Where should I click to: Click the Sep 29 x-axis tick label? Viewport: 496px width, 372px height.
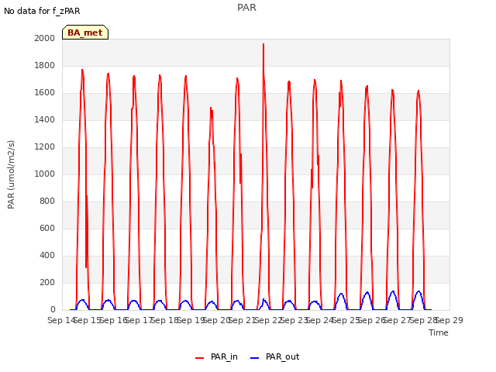click(x=449, y=320)
